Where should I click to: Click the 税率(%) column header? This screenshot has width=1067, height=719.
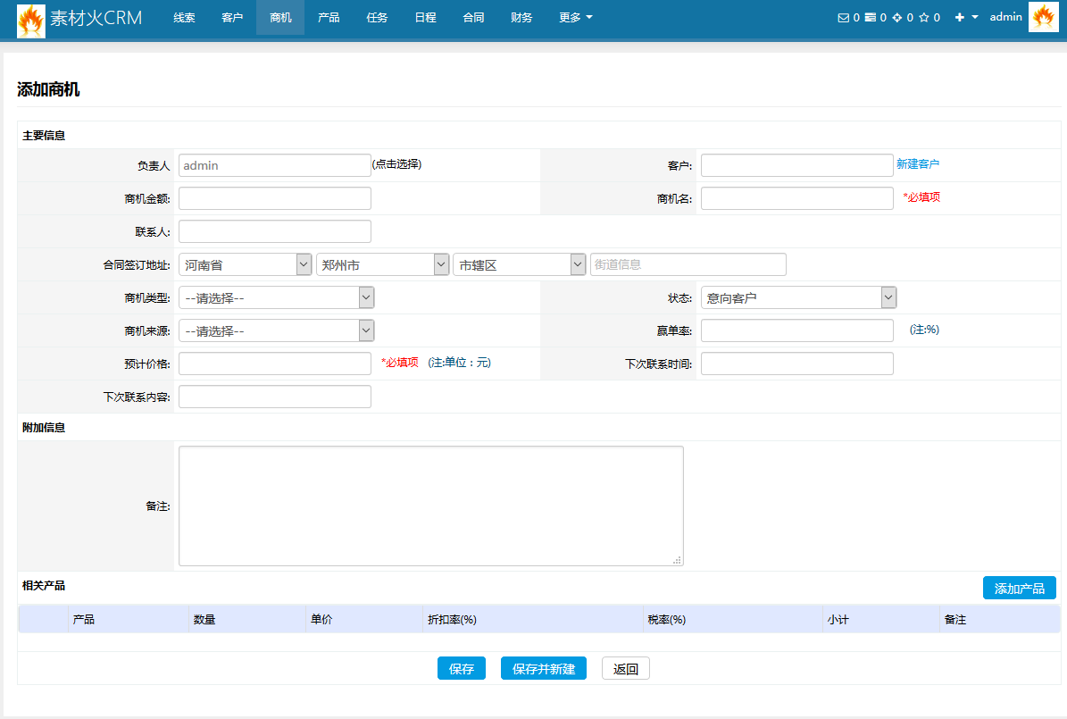667,620
